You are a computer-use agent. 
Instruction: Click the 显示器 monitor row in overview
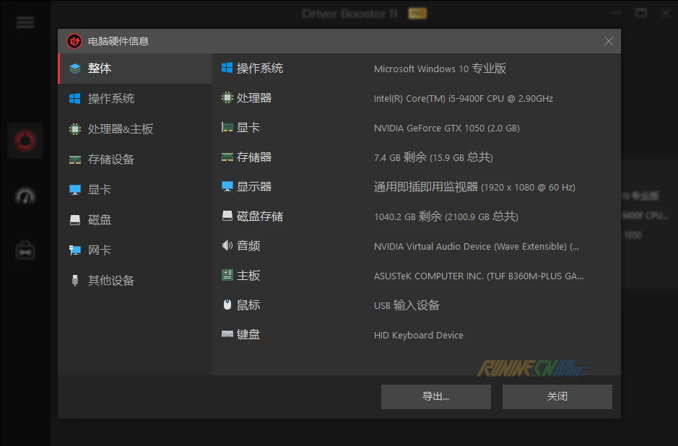[x=254, y=187]
